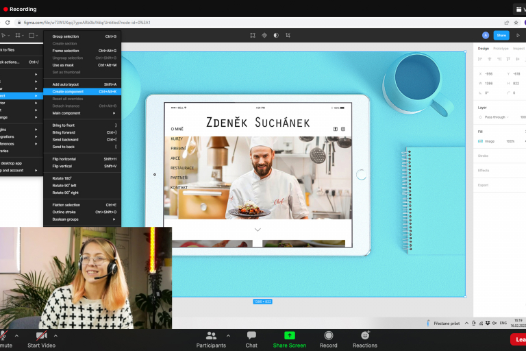Click the Create component icon in toolbar
The height and width of the screenshot is (351, 526).
pyautogui.click(x=264, y=35)
